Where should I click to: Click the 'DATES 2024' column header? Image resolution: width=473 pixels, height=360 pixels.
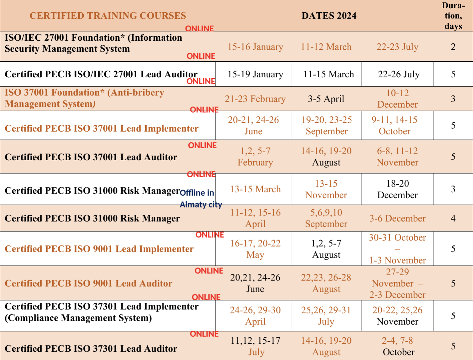329,16
